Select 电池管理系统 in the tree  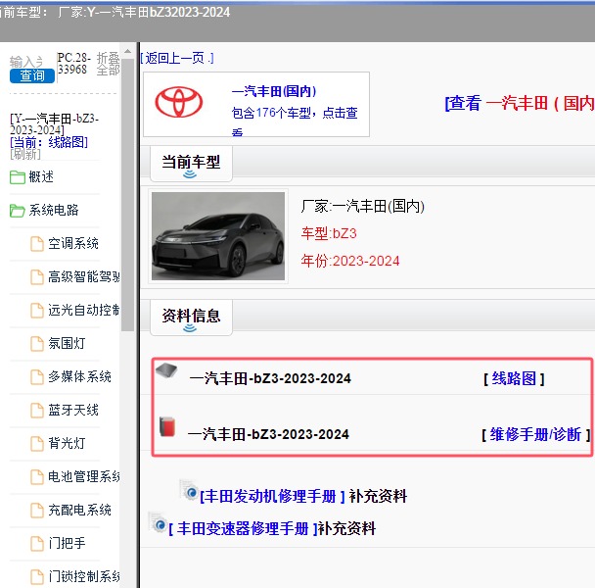pyautogui.click(x=83, y=476)
